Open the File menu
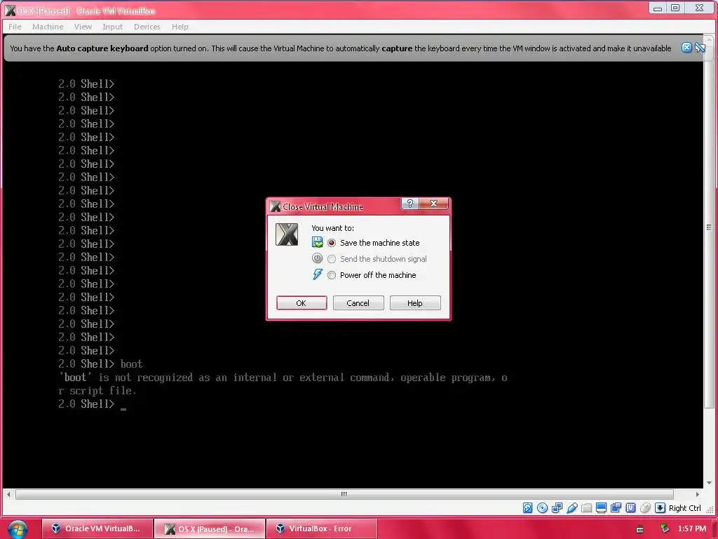This screenshot has height=539, width=718. tap(15, 27)
